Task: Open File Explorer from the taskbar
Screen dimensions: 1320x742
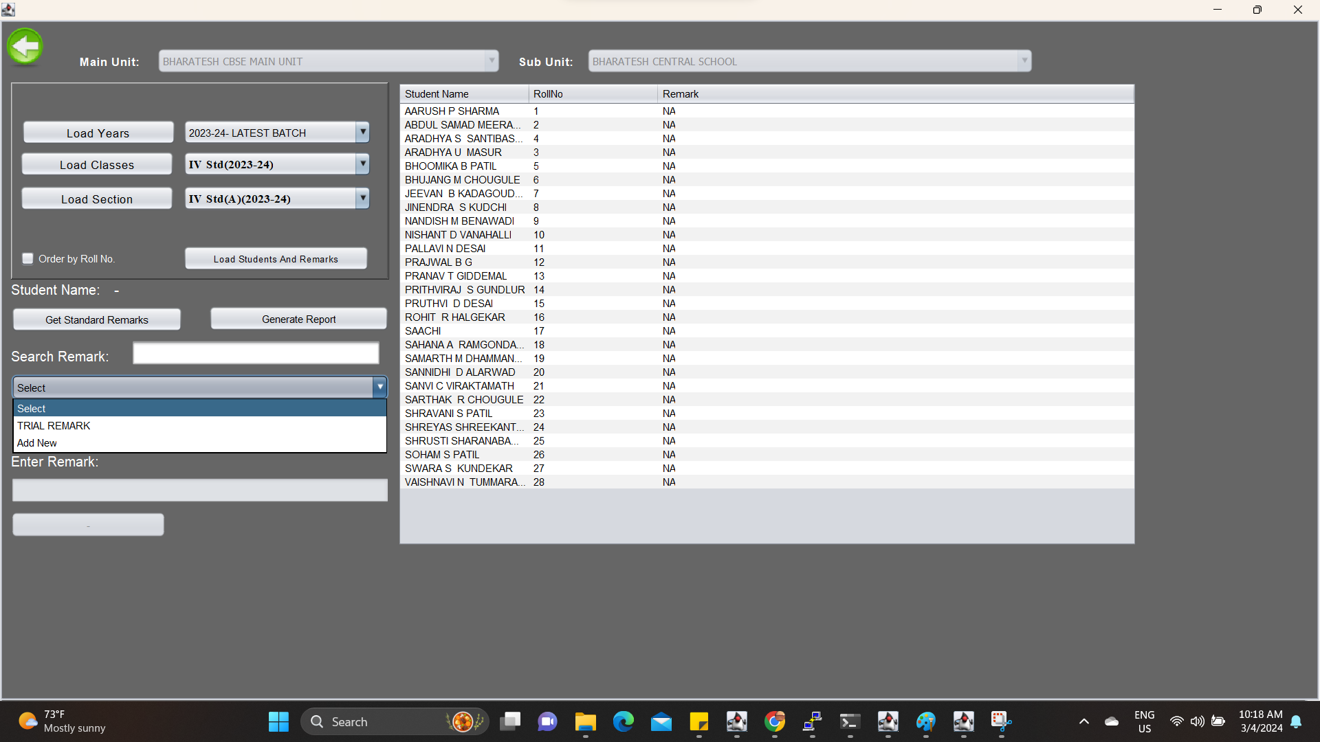Action: [x=585, y=721]
